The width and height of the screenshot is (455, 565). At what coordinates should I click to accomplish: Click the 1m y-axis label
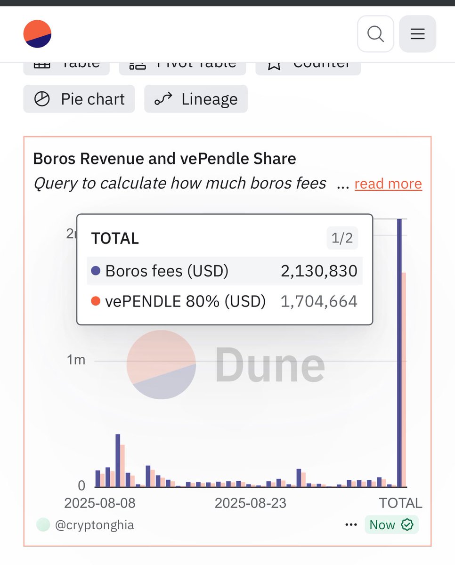tap(76, 360)
